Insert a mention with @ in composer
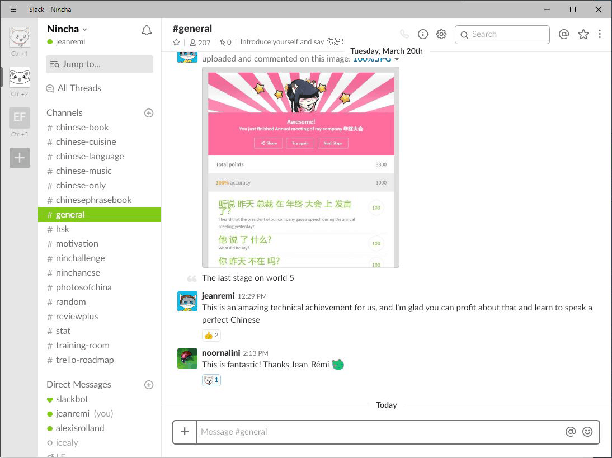612x458 pixels. pyautogui.click(x=570, y=432)
